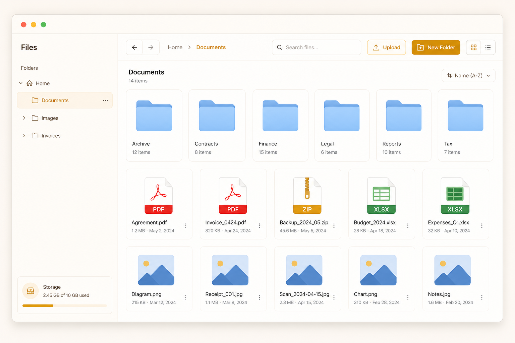This screenshot has width=515, height=343.
Task: Open the Archive folder icon
Action: (154, 116)
